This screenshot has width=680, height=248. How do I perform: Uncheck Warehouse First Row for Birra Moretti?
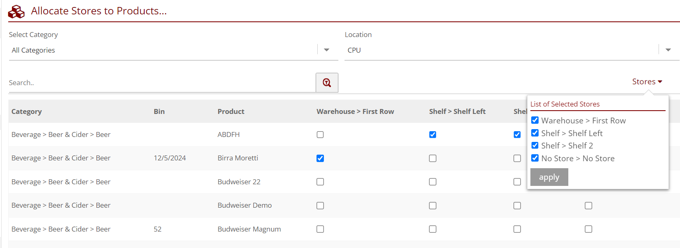pyautogui.click(x=320, y=158)
